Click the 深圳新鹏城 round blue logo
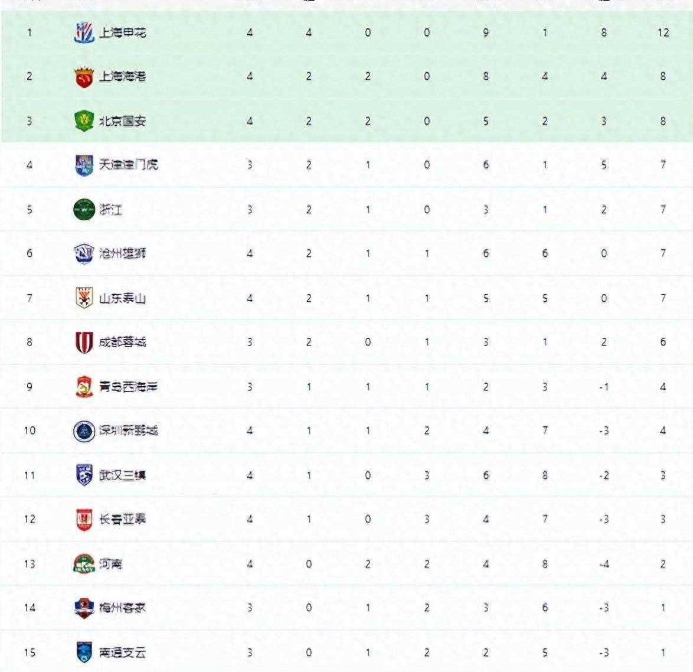Screen dimensions: 693x672 point(84,430)
